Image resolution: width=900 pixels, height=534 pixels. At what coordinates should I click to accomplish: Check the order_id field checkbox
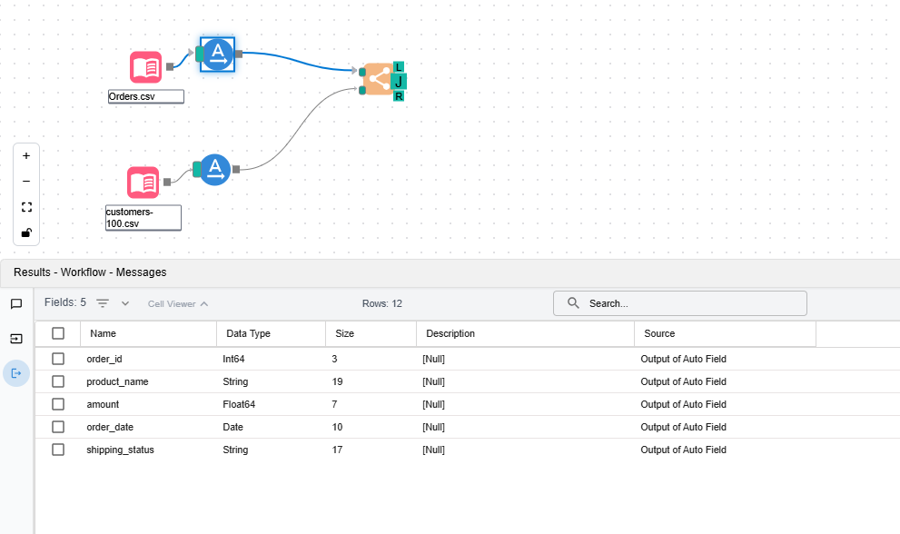point(58,359)
